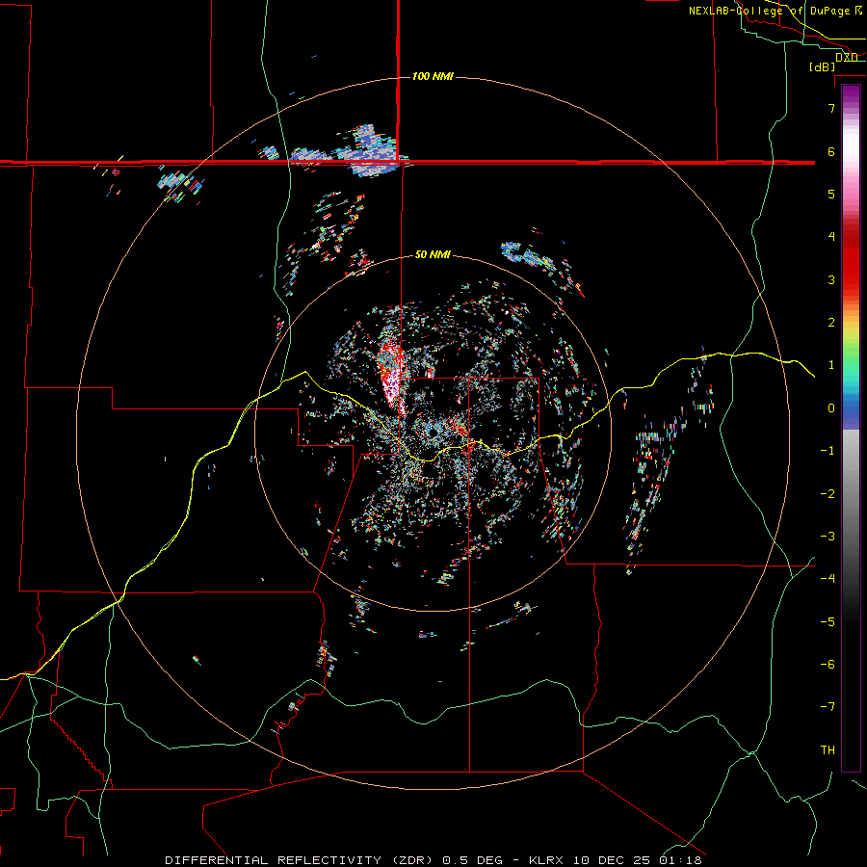Click the "-2" tick label on the scale
The width and height of the screenshot is (867, 867).
(828, 494)
